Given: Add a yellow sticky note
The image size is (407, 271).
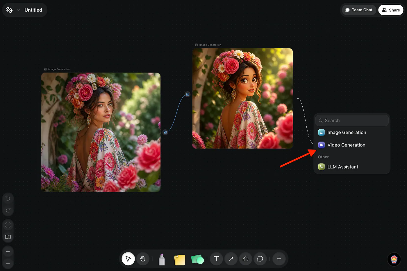Looking at the screenshot, I should [x=180, y=260].
